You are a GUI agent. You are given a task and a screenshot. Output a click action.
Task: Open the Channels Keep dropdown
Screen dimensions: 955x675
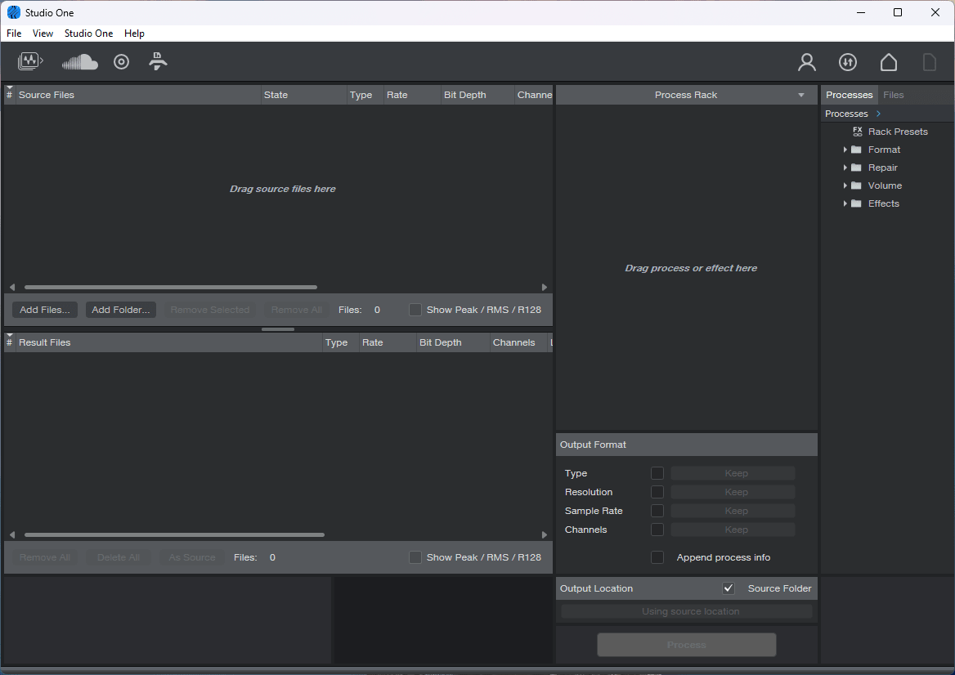[733, 530]
